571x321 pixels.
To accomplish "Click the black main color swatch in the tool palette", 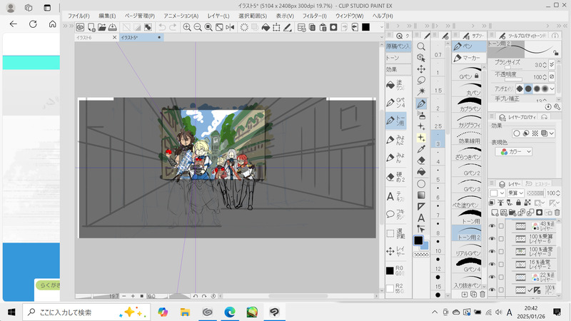I will pos(418,241).
